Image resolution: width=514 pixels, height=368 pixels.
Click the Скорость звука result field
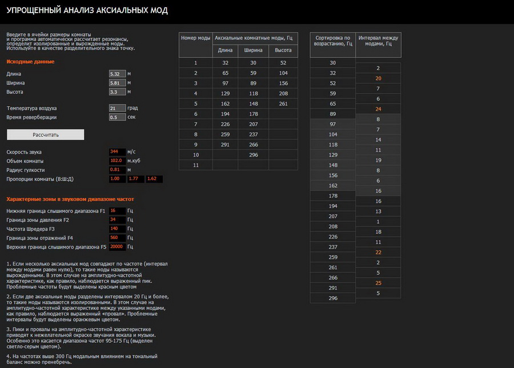pyautogui.click(x=117, y=152)
